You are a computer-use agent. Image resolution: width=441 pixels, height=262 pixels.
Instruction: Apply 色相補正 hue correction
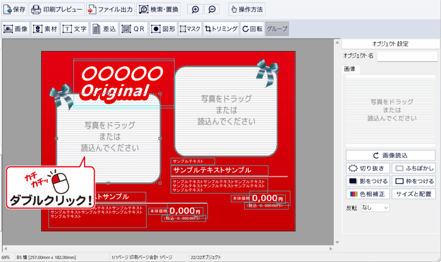click(x=367, y=194)
